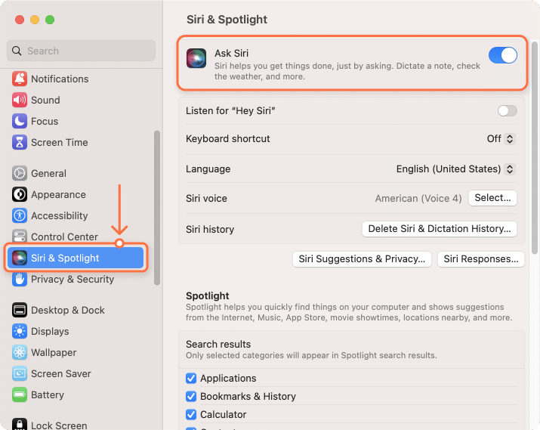The width and height of the screenshot is (540, 430).
Task: Click the General gear icon
Action: click(x=20, y=173)
